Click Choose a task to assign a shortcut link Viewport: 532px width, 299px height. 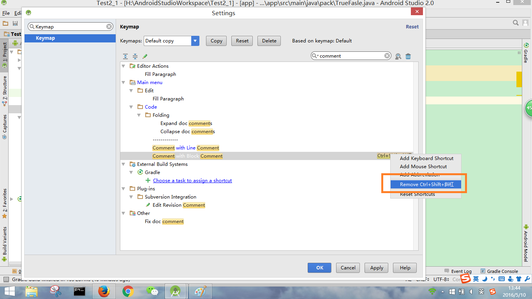[192, 181]
